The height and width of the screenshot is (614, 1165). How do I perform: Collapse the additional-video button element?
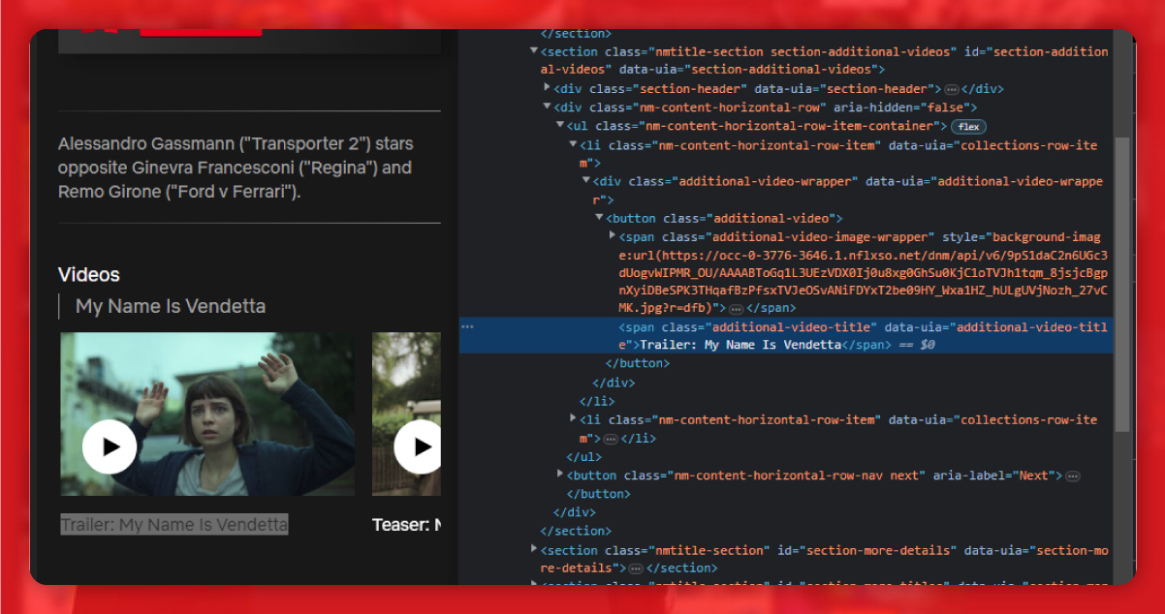(599, 217)
